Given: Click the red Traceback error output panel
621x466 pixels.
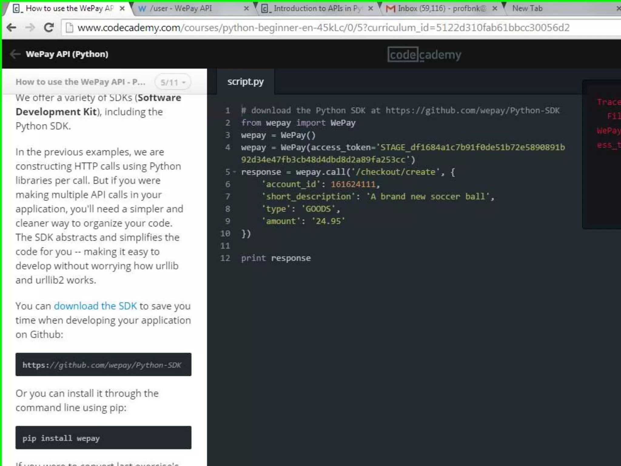Looking at the screenshot, I should (x=602, y=154).
